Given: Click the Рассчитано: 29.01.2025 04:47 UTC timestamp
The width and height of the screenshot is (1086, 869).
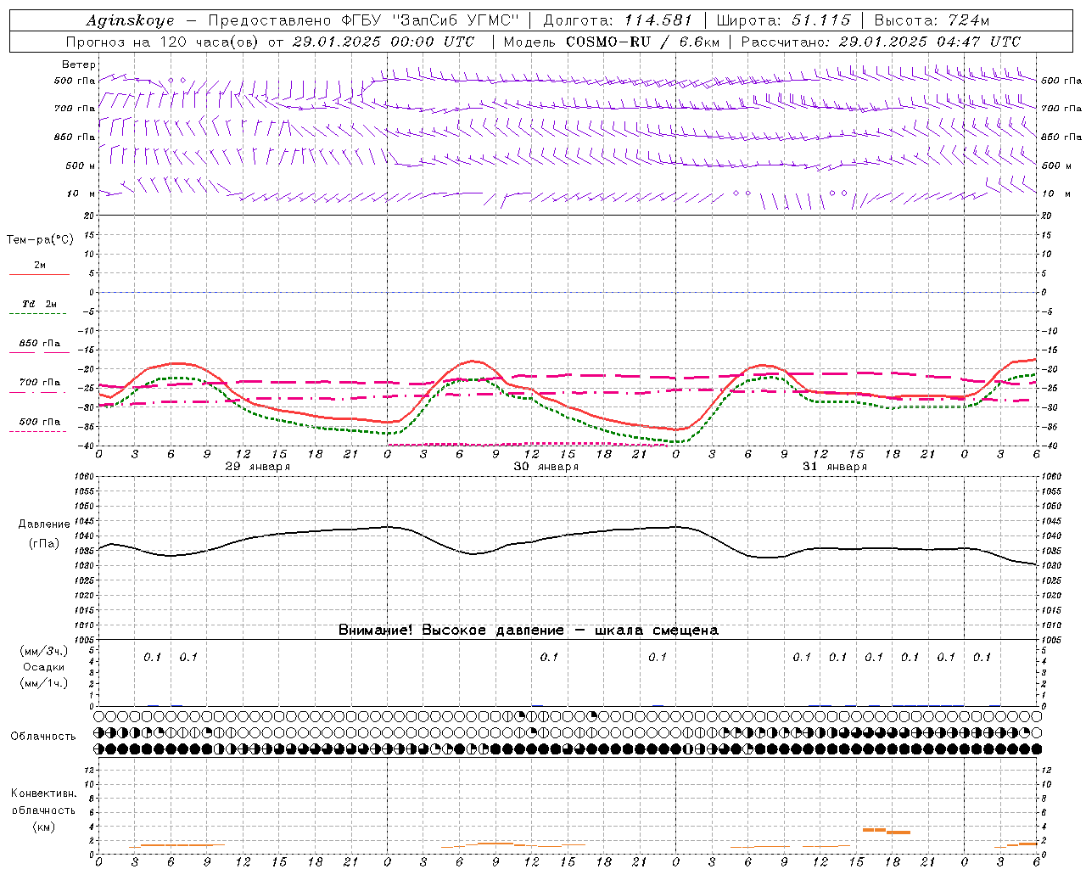Looking at the screenshot, I should click(881, 42).
